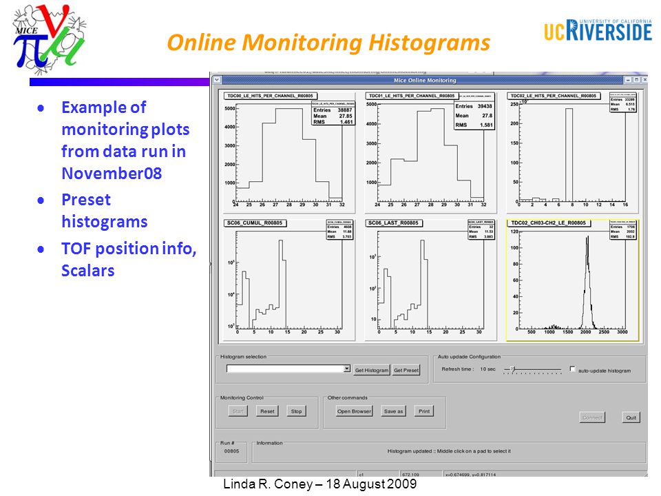Screen dimensions: 661x496
Task: Click the Get Preset button
Action: (406, 370)
